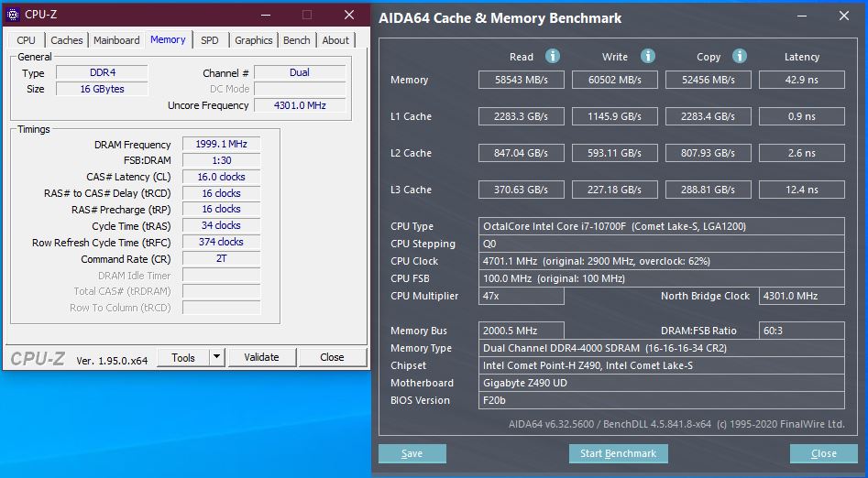Viewport: 868px width, 478px height.
Task: Click the L2 Cache Copy 807.93 GB/s value
Action: tap(709, 153)
